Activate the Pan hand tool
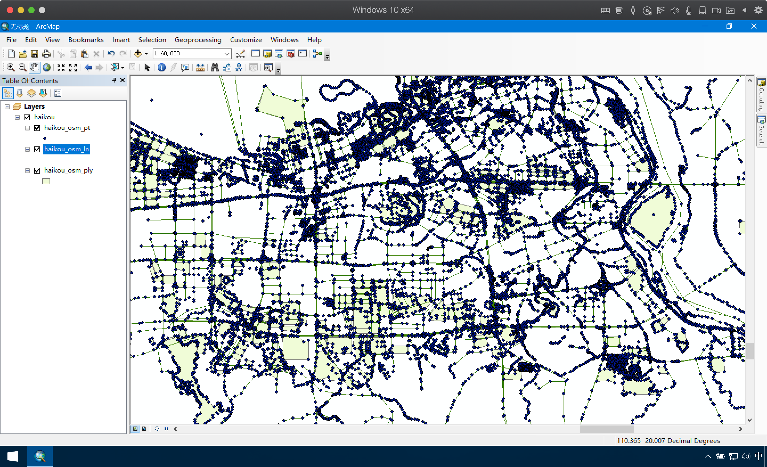The image size is (767, 467). coord(34,68)
